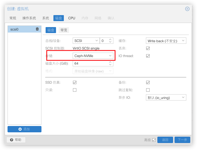Toggle the 备份 backup checkbox
This screenshot has width=197, height=150.
pyautogui.click(x=148, y=83)
